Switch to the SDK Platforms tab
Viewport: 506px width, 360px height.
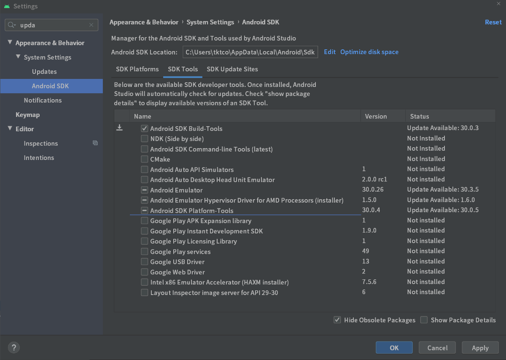(x=137, y=69)
